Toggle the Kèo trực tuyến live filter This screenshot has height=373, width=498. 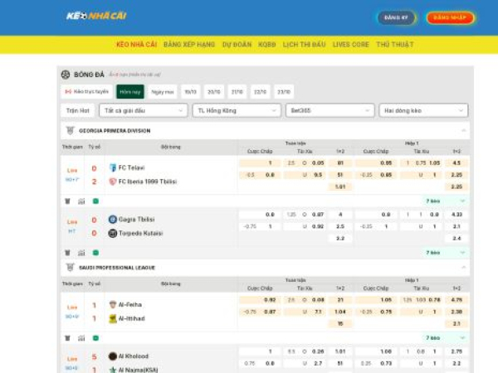point(86,92)
